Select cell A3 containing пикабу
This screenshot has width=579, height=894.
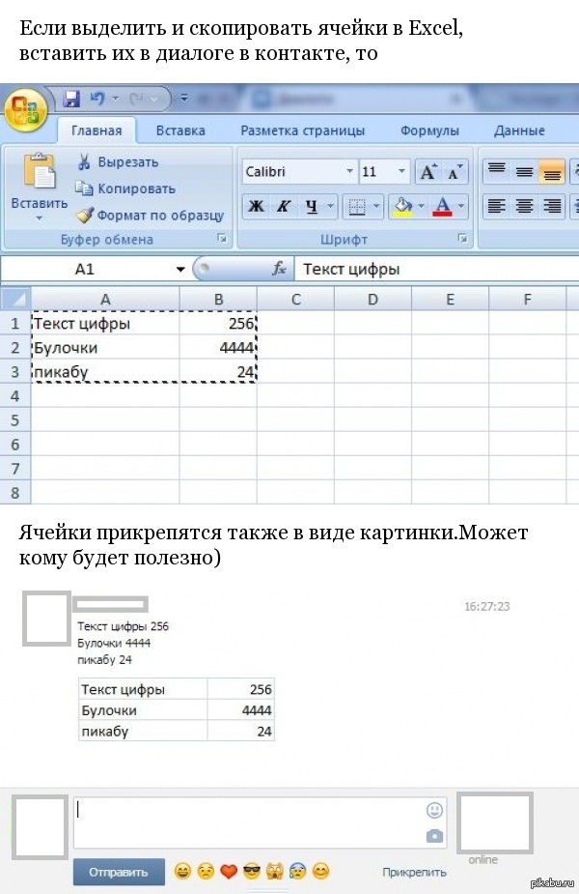click(x=105, y=372)
